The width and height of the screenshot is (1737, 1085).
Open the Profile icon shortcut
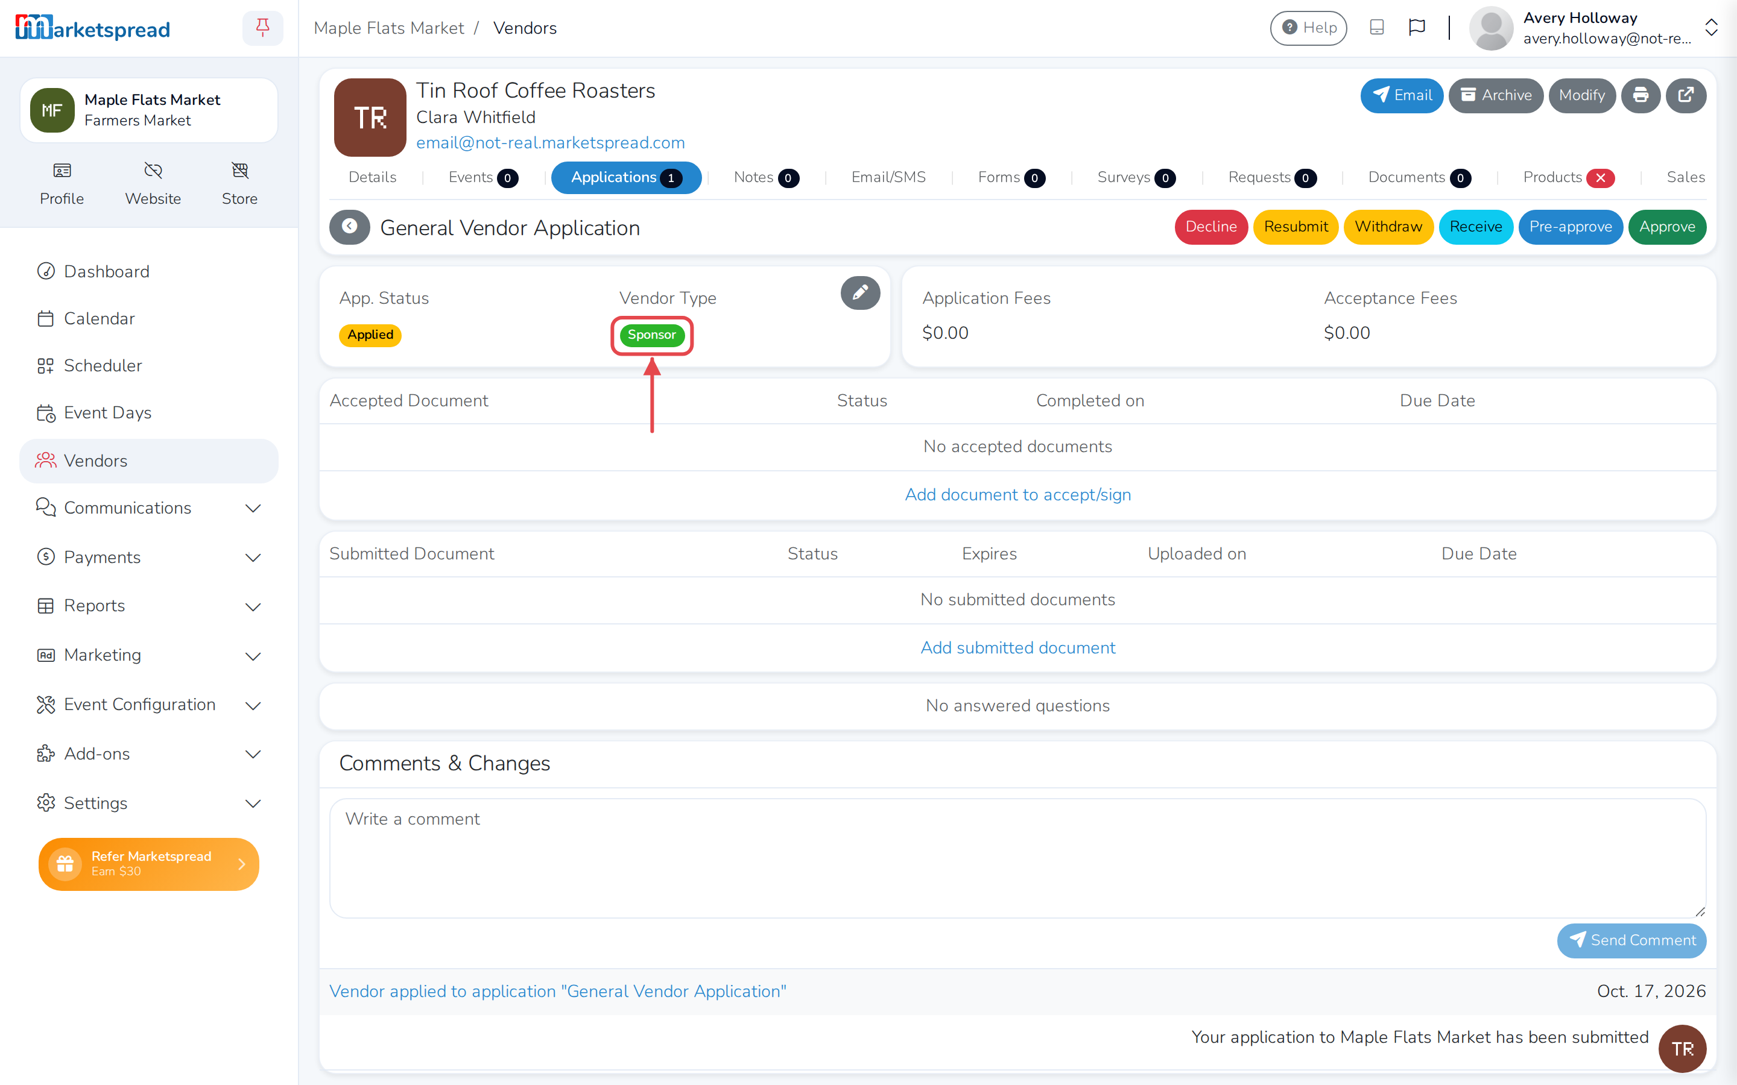click(x=62, y=184)
